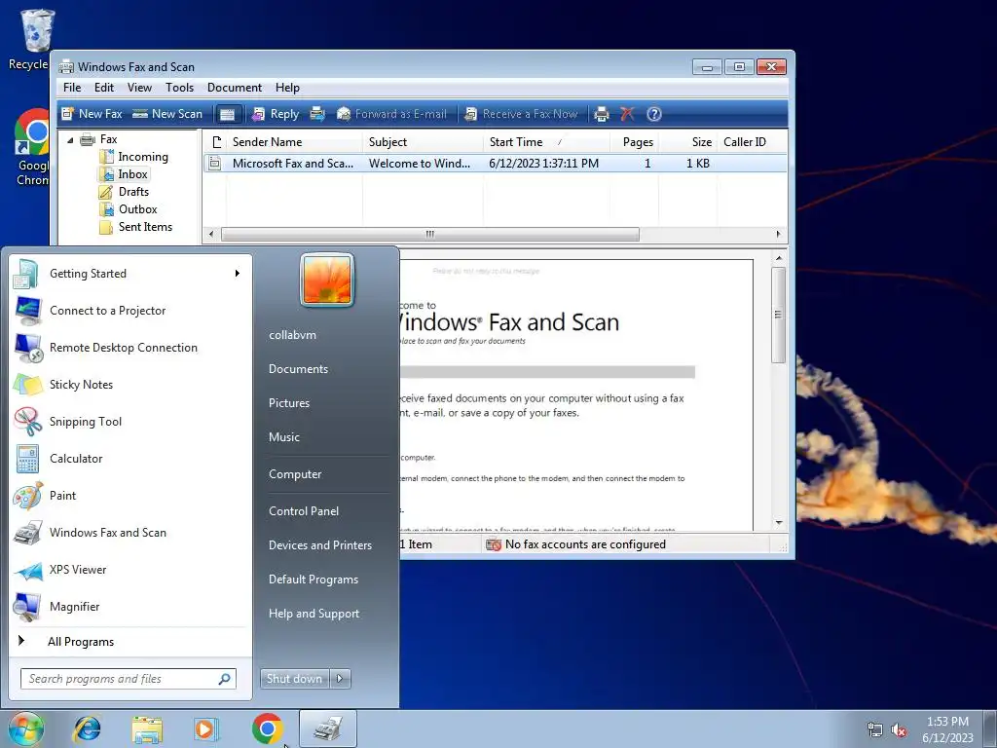This screenshot has height=748, width=997.
Task: Open Documents from Start menu
Action: tap(298, 369)
